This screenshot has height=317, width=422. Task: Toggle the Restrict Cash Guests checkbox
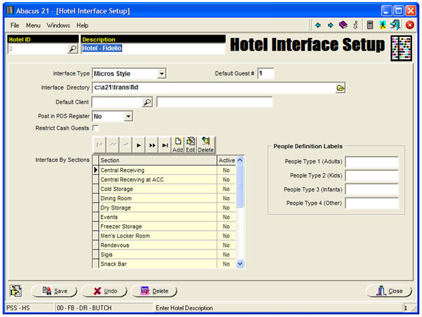(95, 128)
